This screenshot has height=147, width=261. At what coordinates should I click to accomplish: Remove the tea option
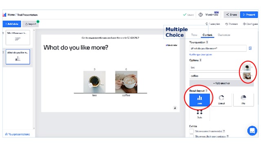point(252,67)
